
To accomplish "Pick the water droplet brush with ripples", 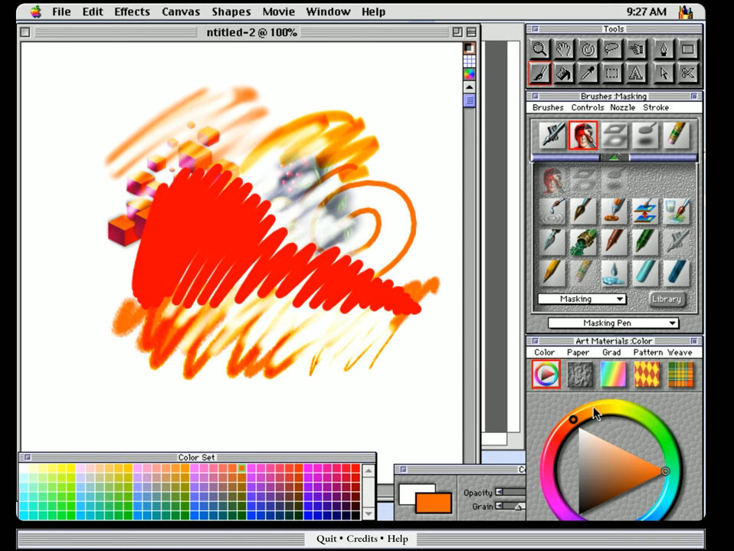I will [552, 211].
